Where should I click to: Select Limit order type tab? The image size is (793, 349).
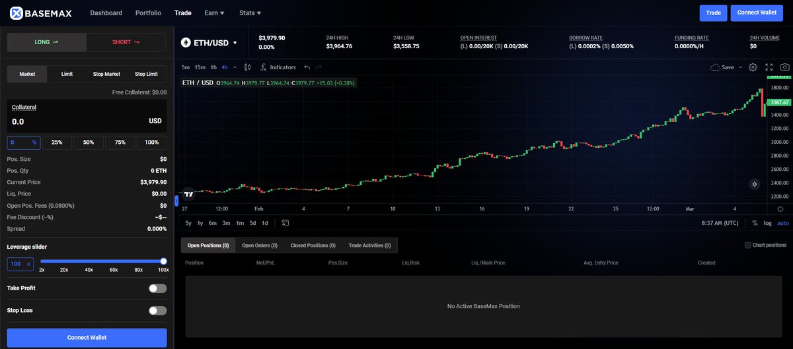point(67,74)
